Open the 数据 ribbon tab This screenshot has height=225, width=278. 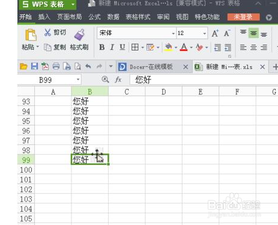tap(113, 17)
